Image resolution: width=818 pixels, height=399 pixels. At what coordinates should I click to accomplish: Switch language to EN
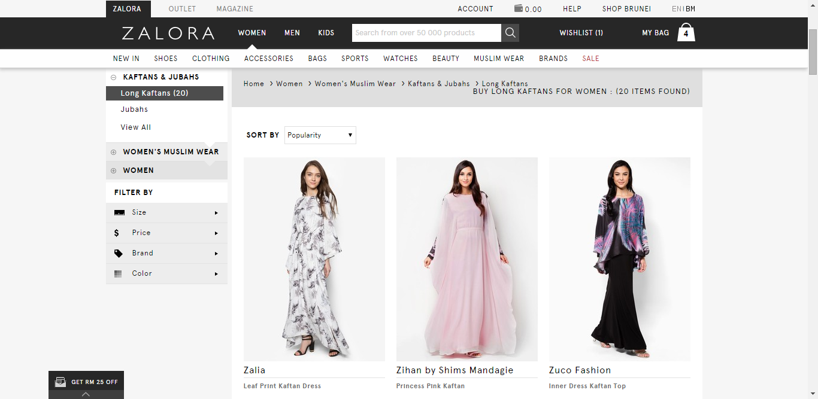[677, 9]
